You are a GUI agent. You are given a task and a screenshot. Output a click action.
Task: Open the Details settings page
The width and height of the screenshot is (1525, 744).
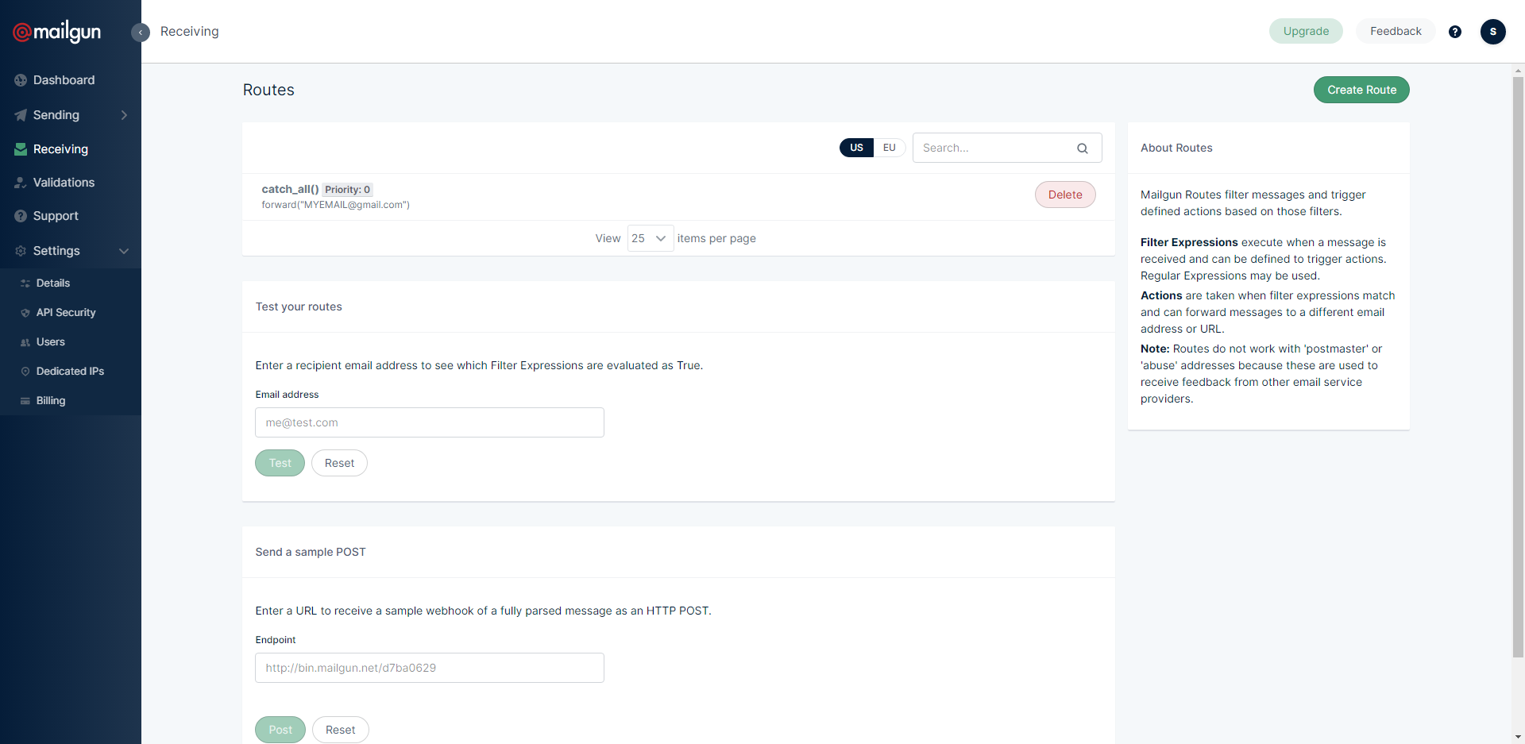[x=53, y=283]
